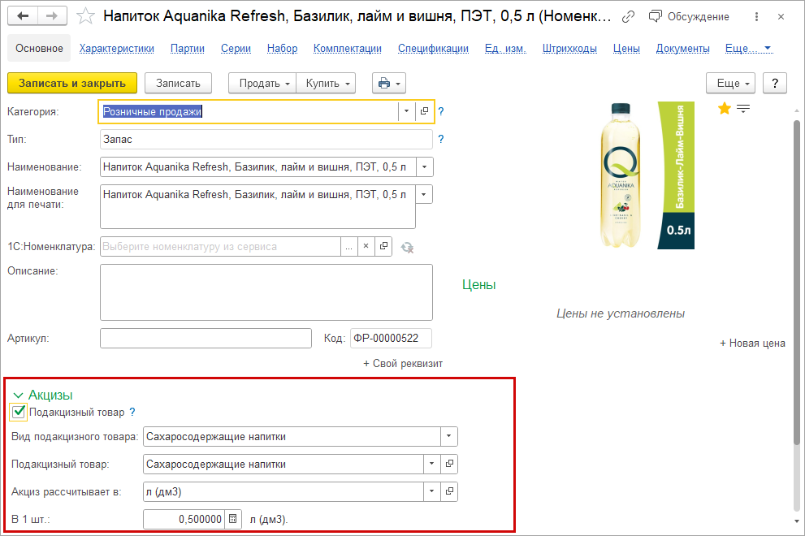Open help with the toolbar question button
The width and height of the screenshot is (805, 536).
[775, 83]
